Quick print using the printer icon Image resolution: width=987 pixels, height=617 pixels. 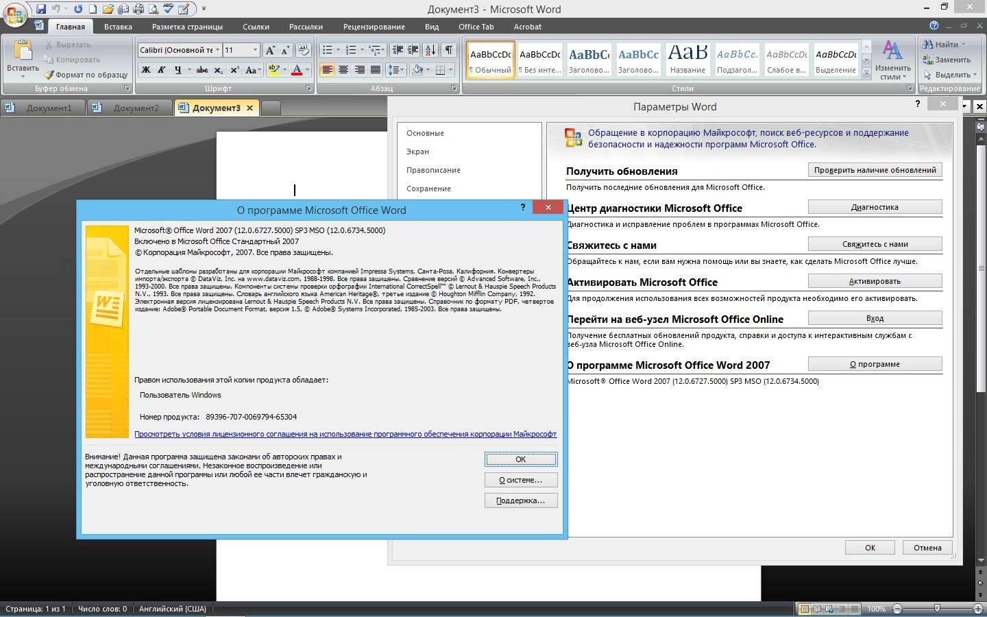pos(138,9)
